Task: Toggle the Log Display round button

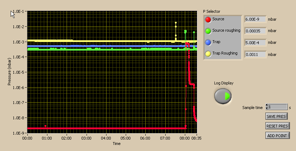Action: tap(223, 96)
